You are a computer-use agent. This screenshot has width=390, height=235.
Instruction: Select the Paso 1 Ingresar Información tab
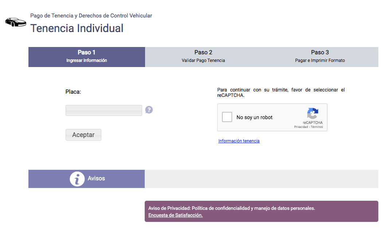point(87,56)
